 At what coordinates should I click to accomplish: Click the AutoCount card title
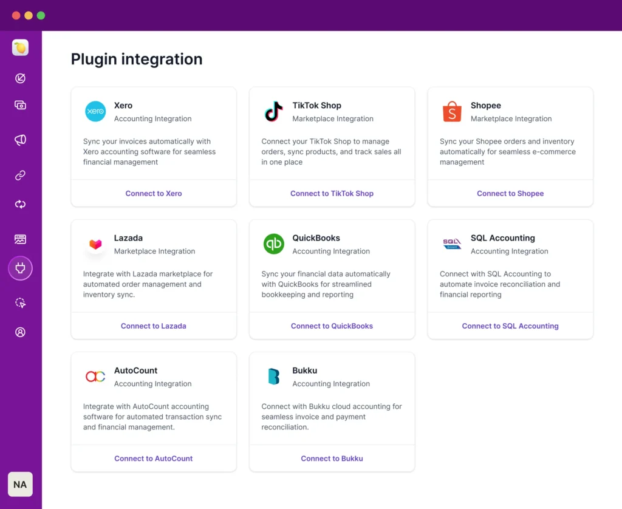coord(135,371)
